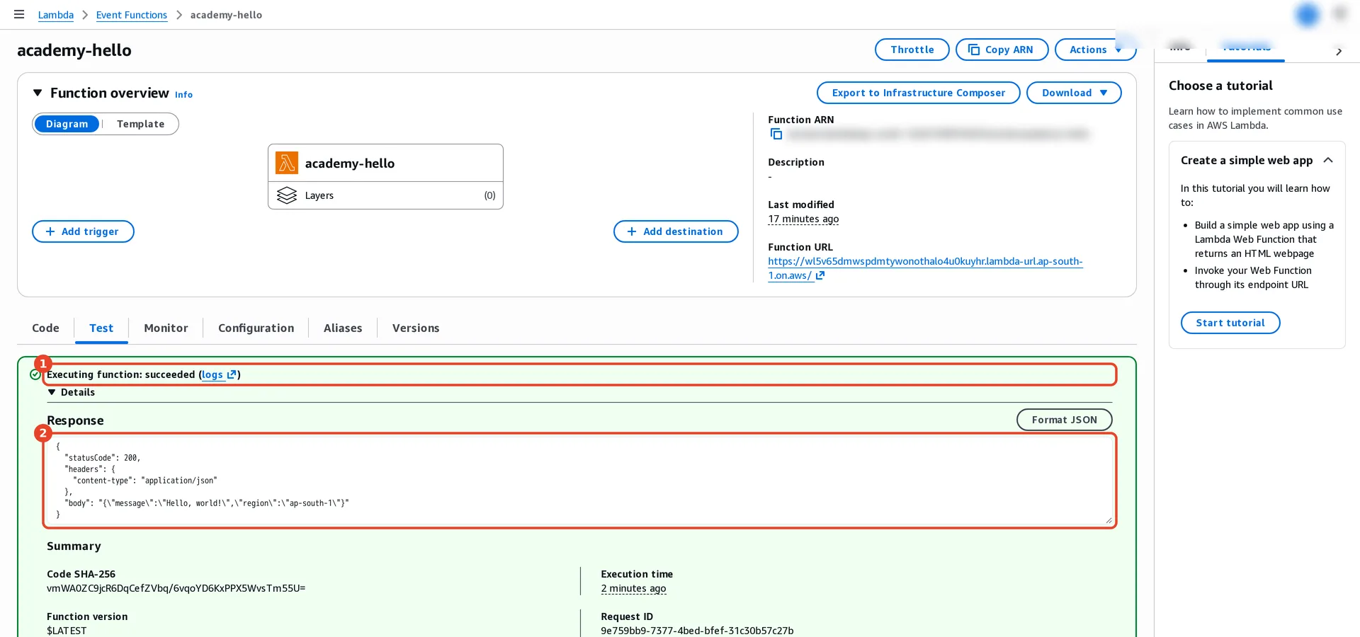
Task: Open the Function URL link
Action: click(925, 268)
